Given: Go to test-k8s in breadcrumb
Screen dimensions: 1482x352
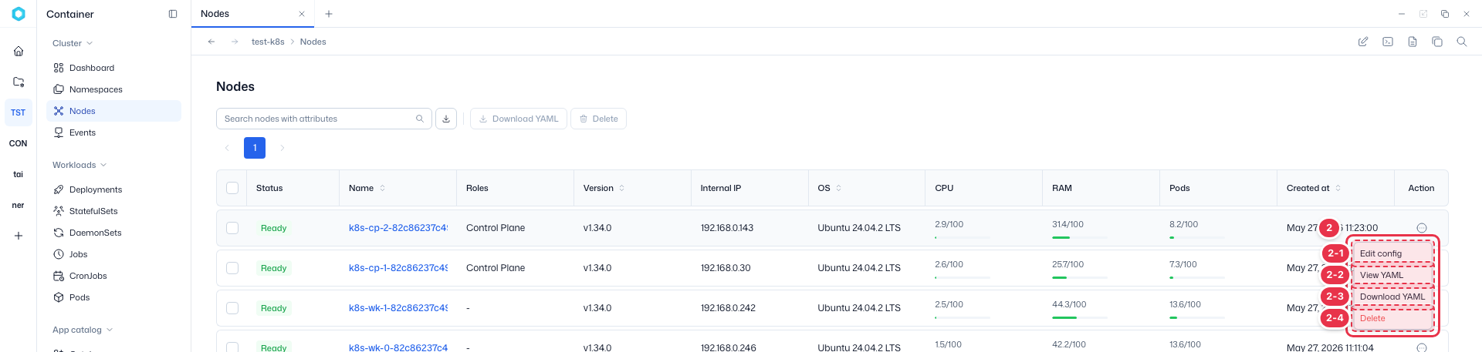Looking at the screenshot, I should (268, 42).
